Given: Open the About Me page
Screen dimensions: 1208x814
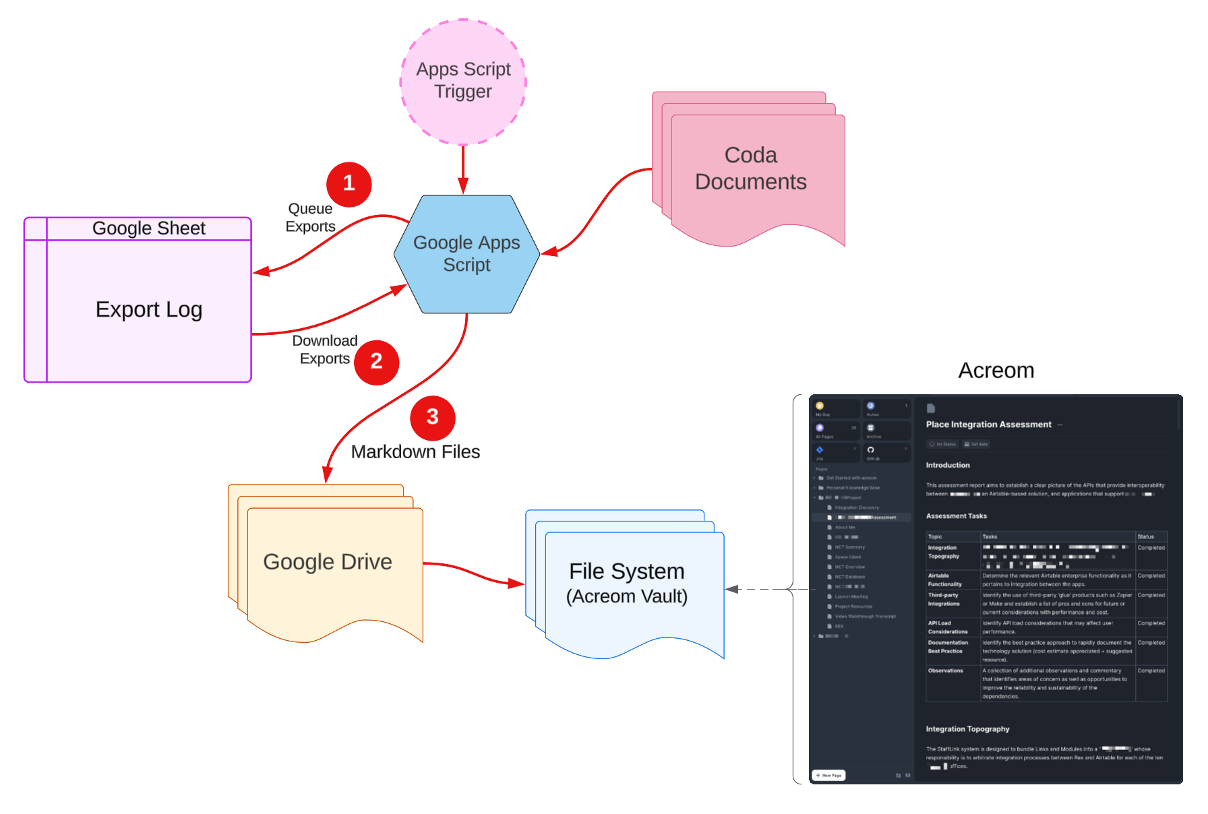Looking at the screenshot, I should (x=844, y=528).
